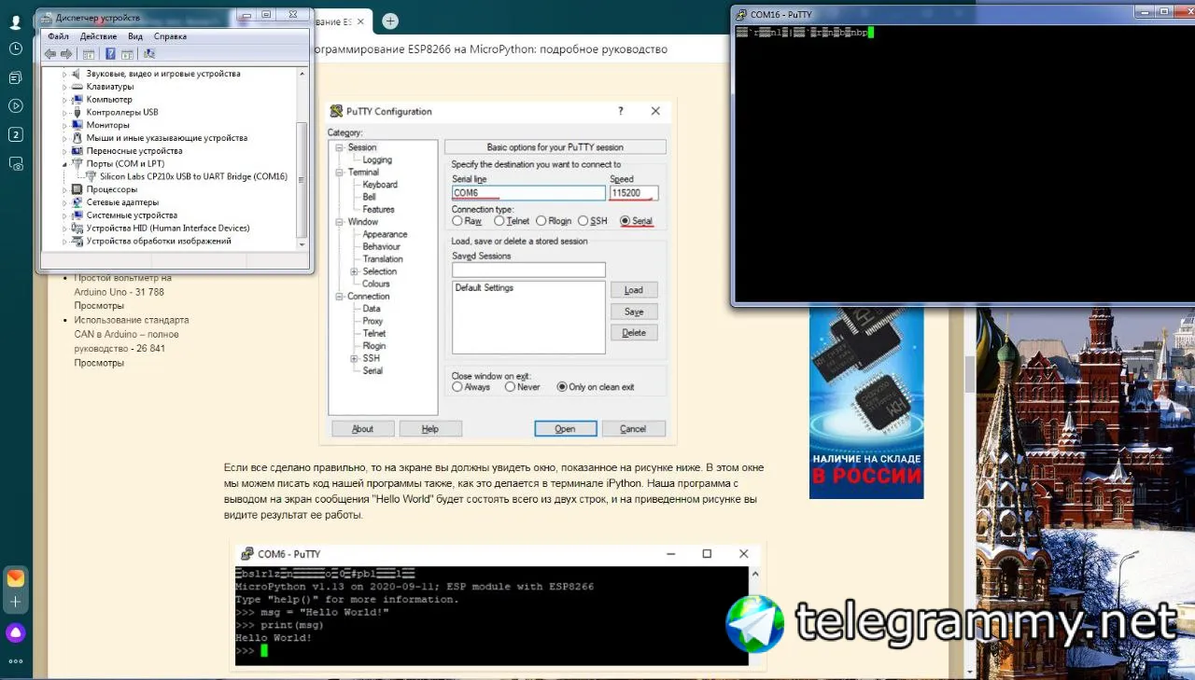This screenshot has width=1195, height=680.
Task: Click the scroll down arrow in Device Manager
Action: tap(301, 243)
